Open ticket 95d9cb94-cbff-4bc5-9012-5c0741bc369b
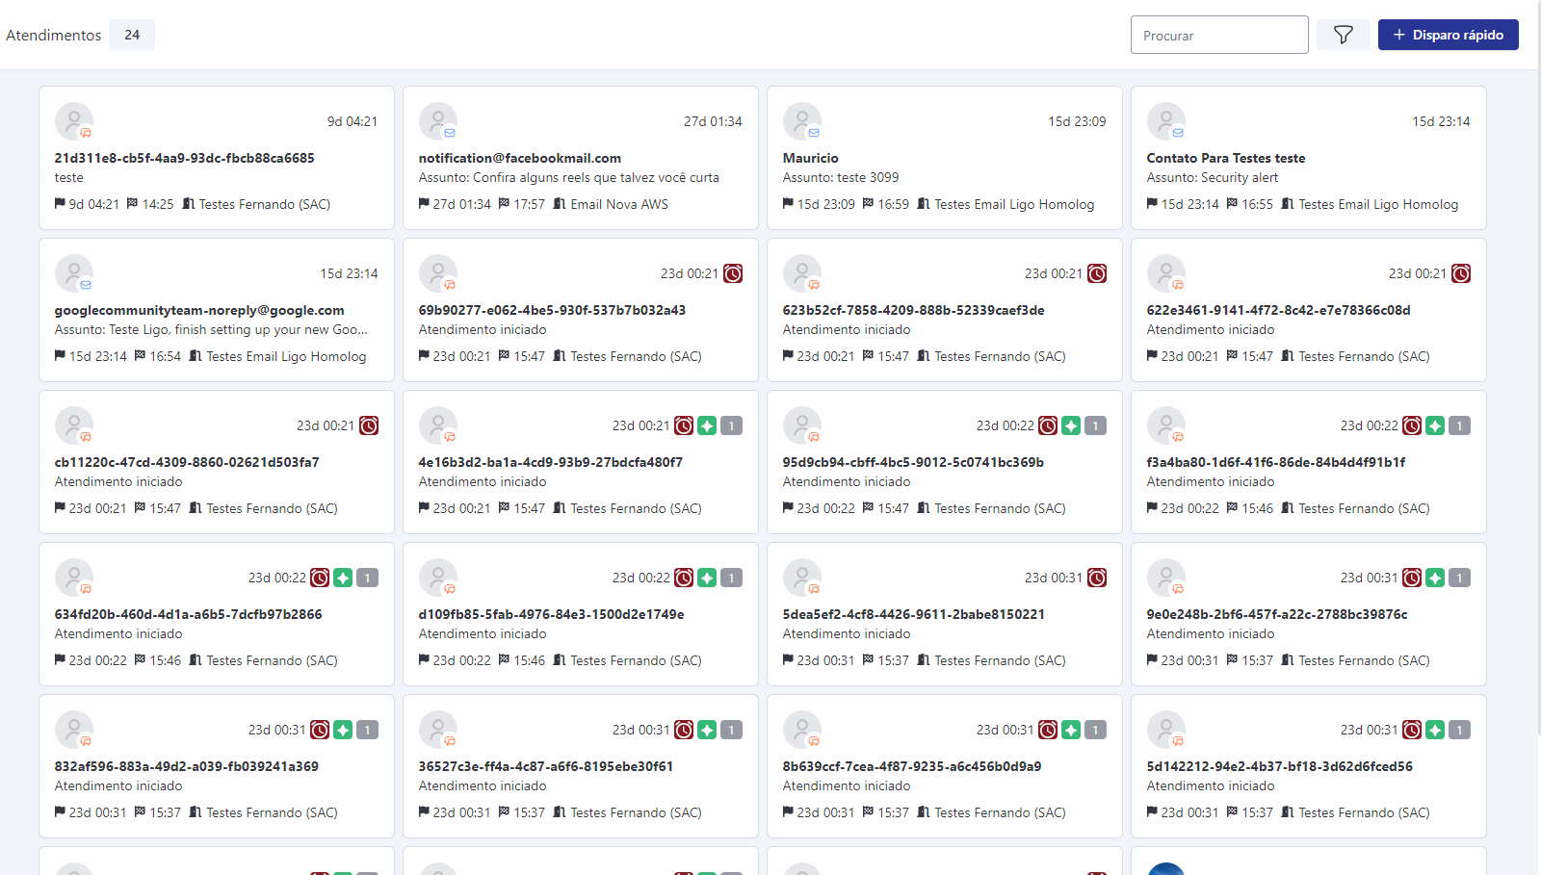This screenshot has height=875, width=1541. pyautogui.click(x=914, y=462)
